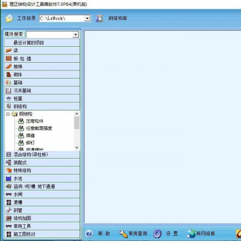The height and width of the screenshot is (241, 241).
Task: Click the tree vertical scrollbar thumb
Action: point(77,123)
